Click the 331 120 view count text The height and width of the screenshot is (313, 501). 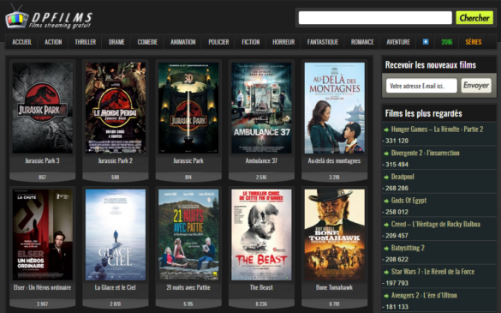click(397, 141)
